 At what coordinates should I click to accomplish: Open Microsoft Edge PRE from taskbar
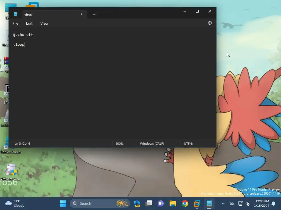tap(137, 203)
